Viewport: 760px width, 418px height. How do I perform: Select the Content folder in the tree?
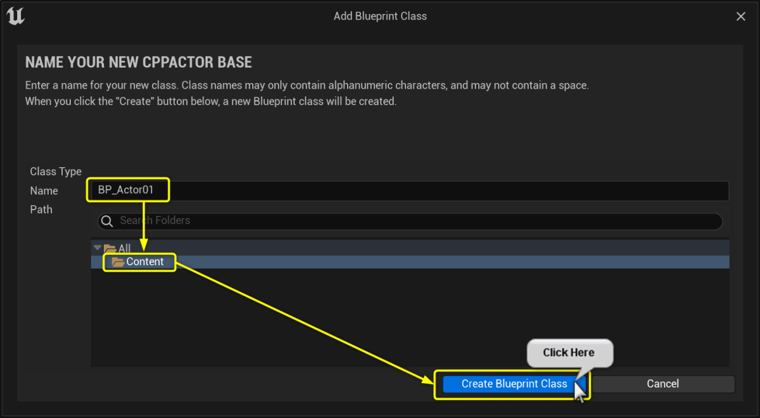point(144,262)
